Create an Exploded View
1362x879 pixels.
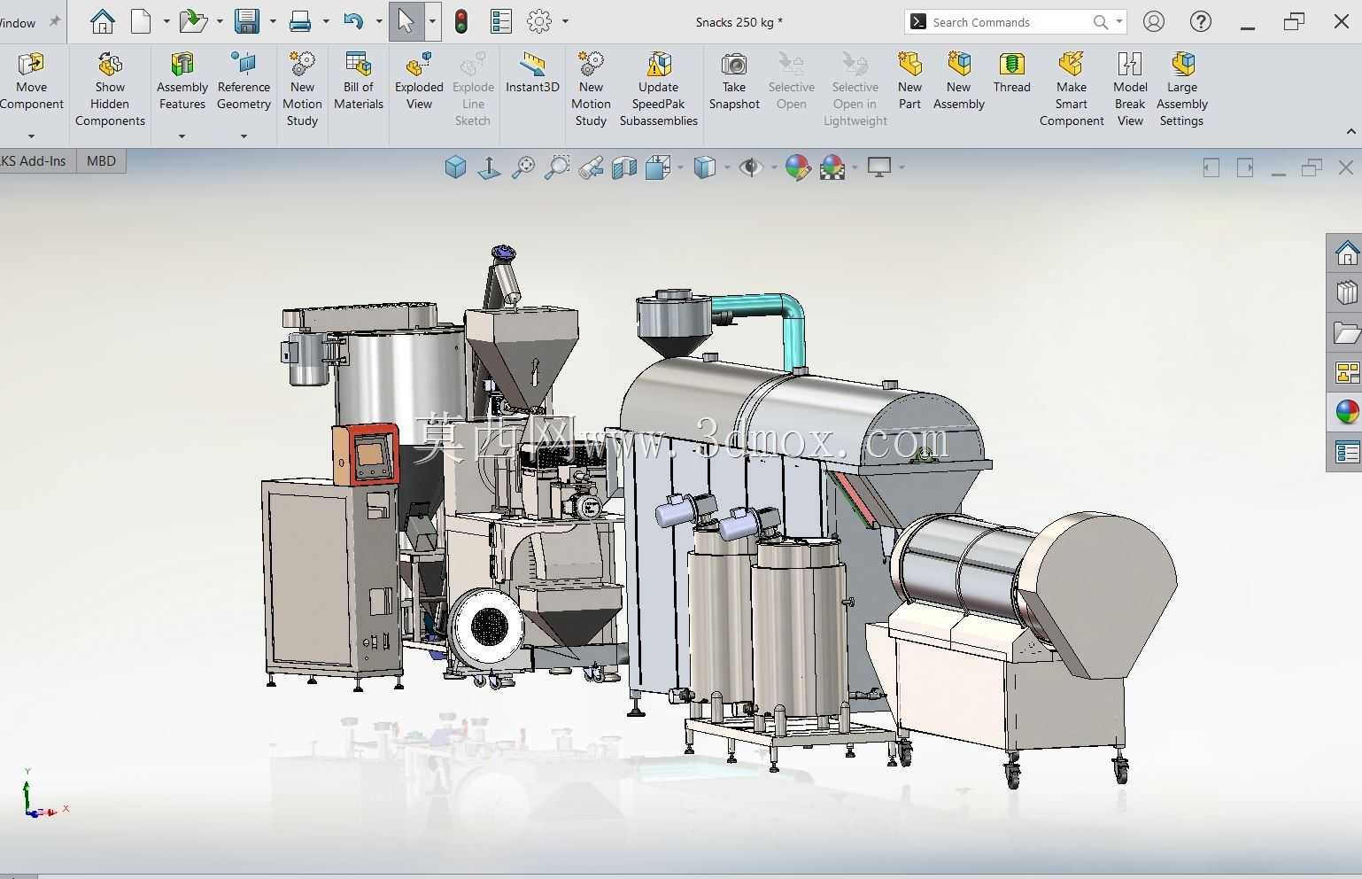(x=419, y=81)
